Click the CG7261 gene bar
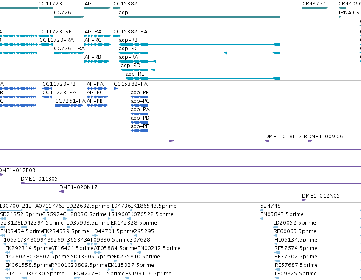361x280 pixels. pos(69,17)
